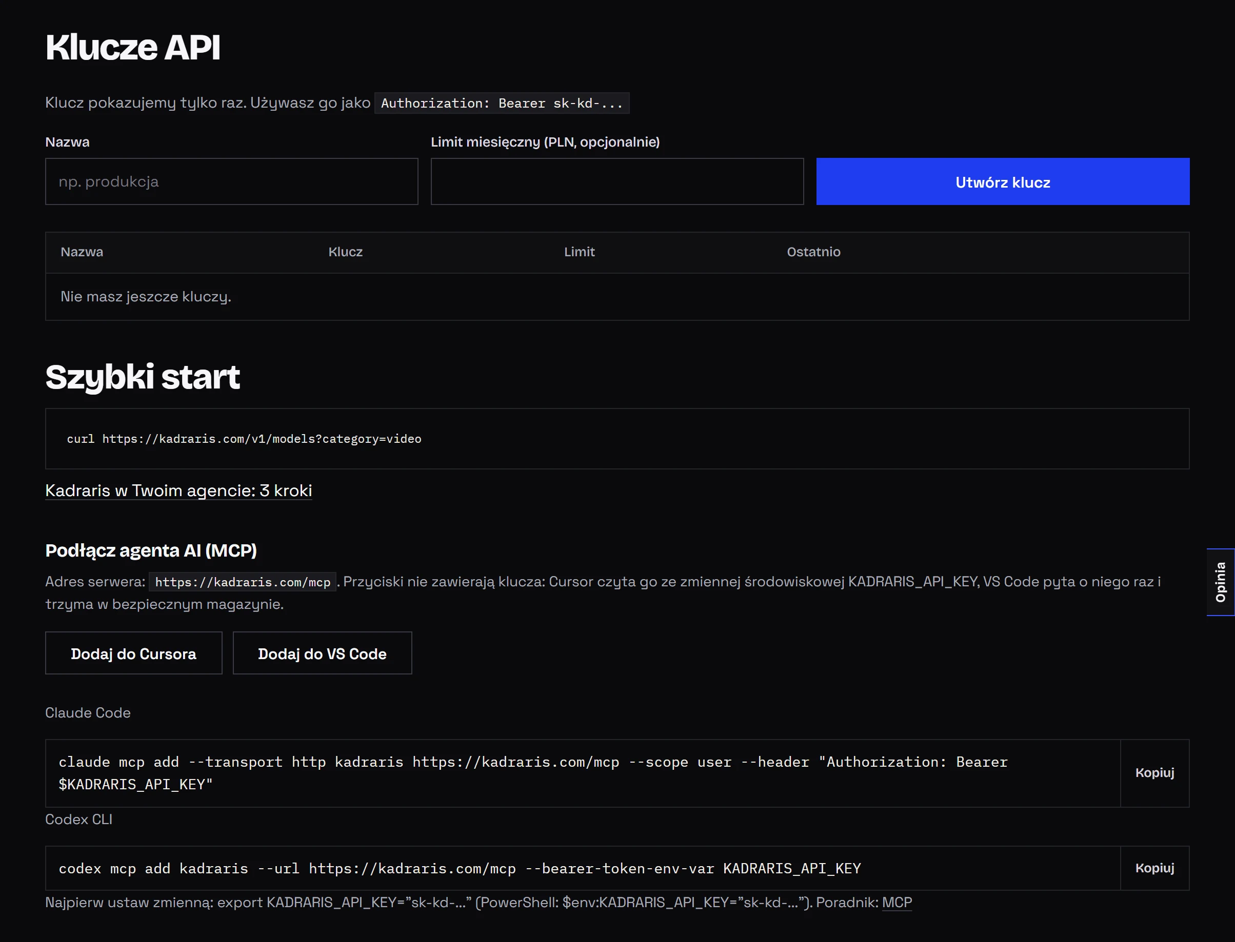Viewport: 1235px width, 942px height.
Task: Click the claude mcp add command text
Action: tap(533, 773)
